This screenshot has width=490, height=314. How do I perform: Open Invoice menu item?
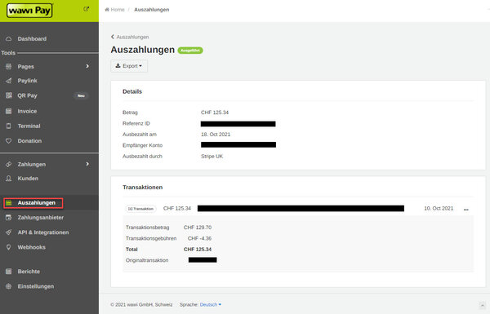pos(27,111)
